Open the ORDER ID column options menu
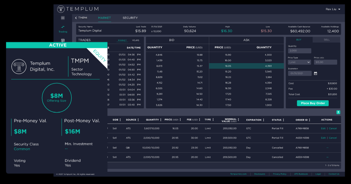351x184 pixels. 310,120
